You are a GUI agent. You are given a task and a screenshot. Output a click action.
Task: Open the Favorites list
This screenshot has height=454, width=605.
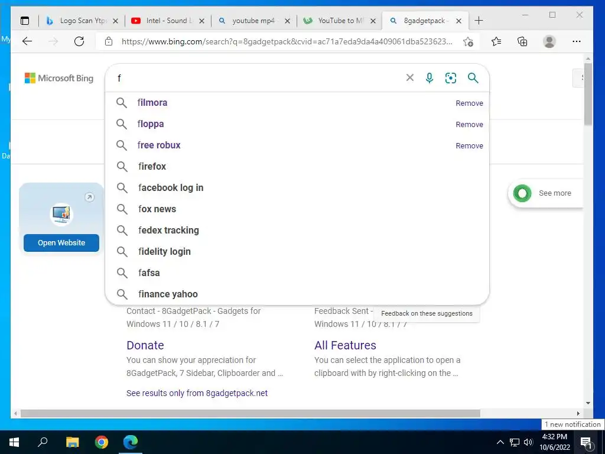point(496,41)
